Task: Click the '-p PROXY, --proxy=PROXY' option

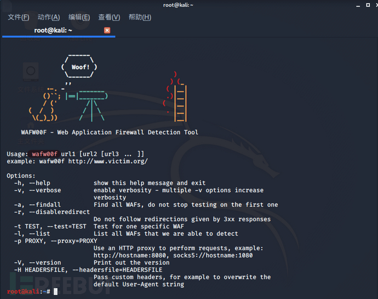Action: point(56,241)
